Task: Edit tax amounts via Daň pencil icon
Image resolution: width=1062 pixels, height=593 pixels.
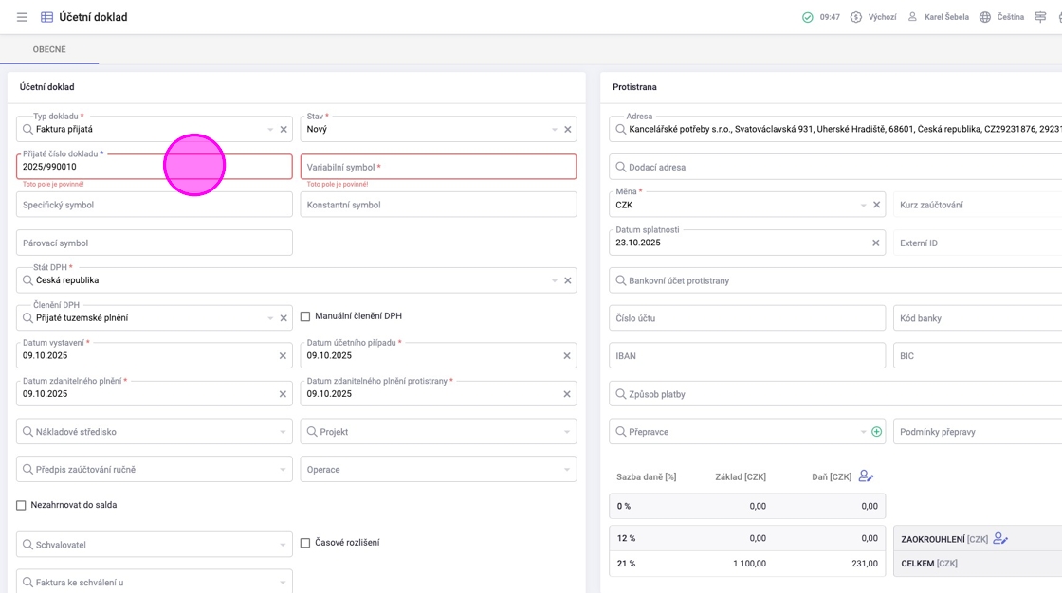Action: click(866, 476)
